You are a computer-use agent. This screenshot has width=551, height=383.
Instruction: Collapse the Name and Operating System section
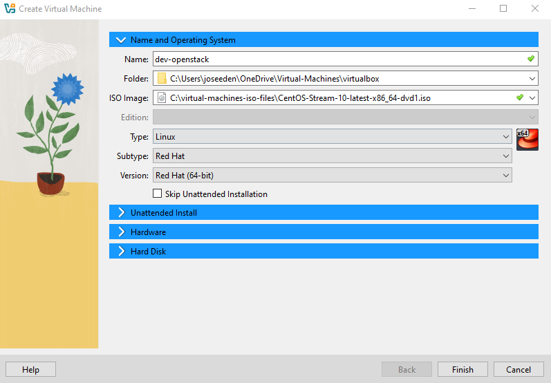coord(122,40)
